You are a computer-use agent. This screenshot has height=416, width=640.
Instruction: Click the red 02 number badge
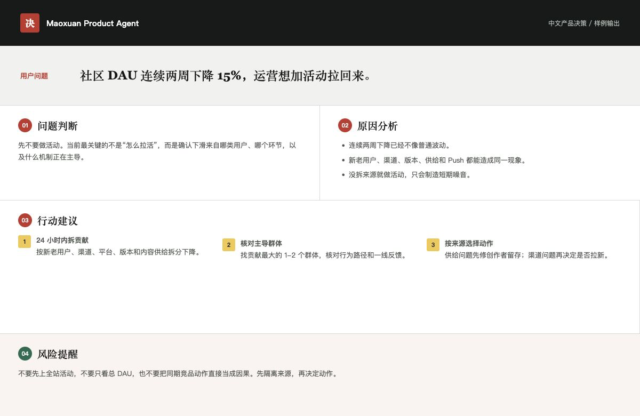coord(345,125)
